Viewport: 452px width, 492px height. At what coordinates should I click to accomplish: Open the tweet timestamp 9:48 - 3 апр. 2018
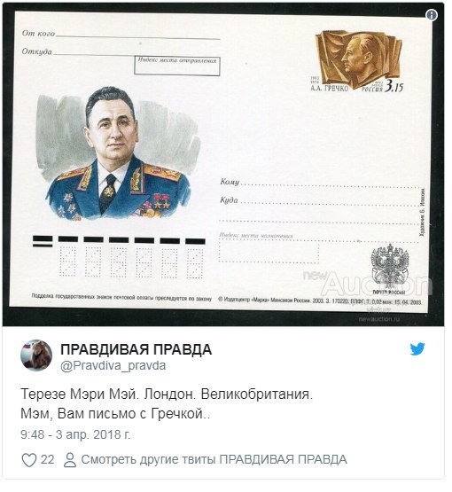(x=75, y=434)
